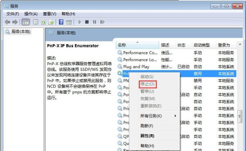This screenshot has height=151, width=246.
Task: Open the blue help question-mark icon
Action: click(61, 22)
